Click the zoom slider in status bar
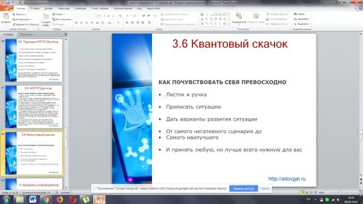 click(340, 193)
